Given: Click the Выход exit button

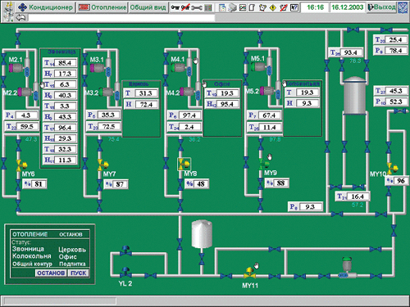Looking at the screenshot, I should coord(381,7).
